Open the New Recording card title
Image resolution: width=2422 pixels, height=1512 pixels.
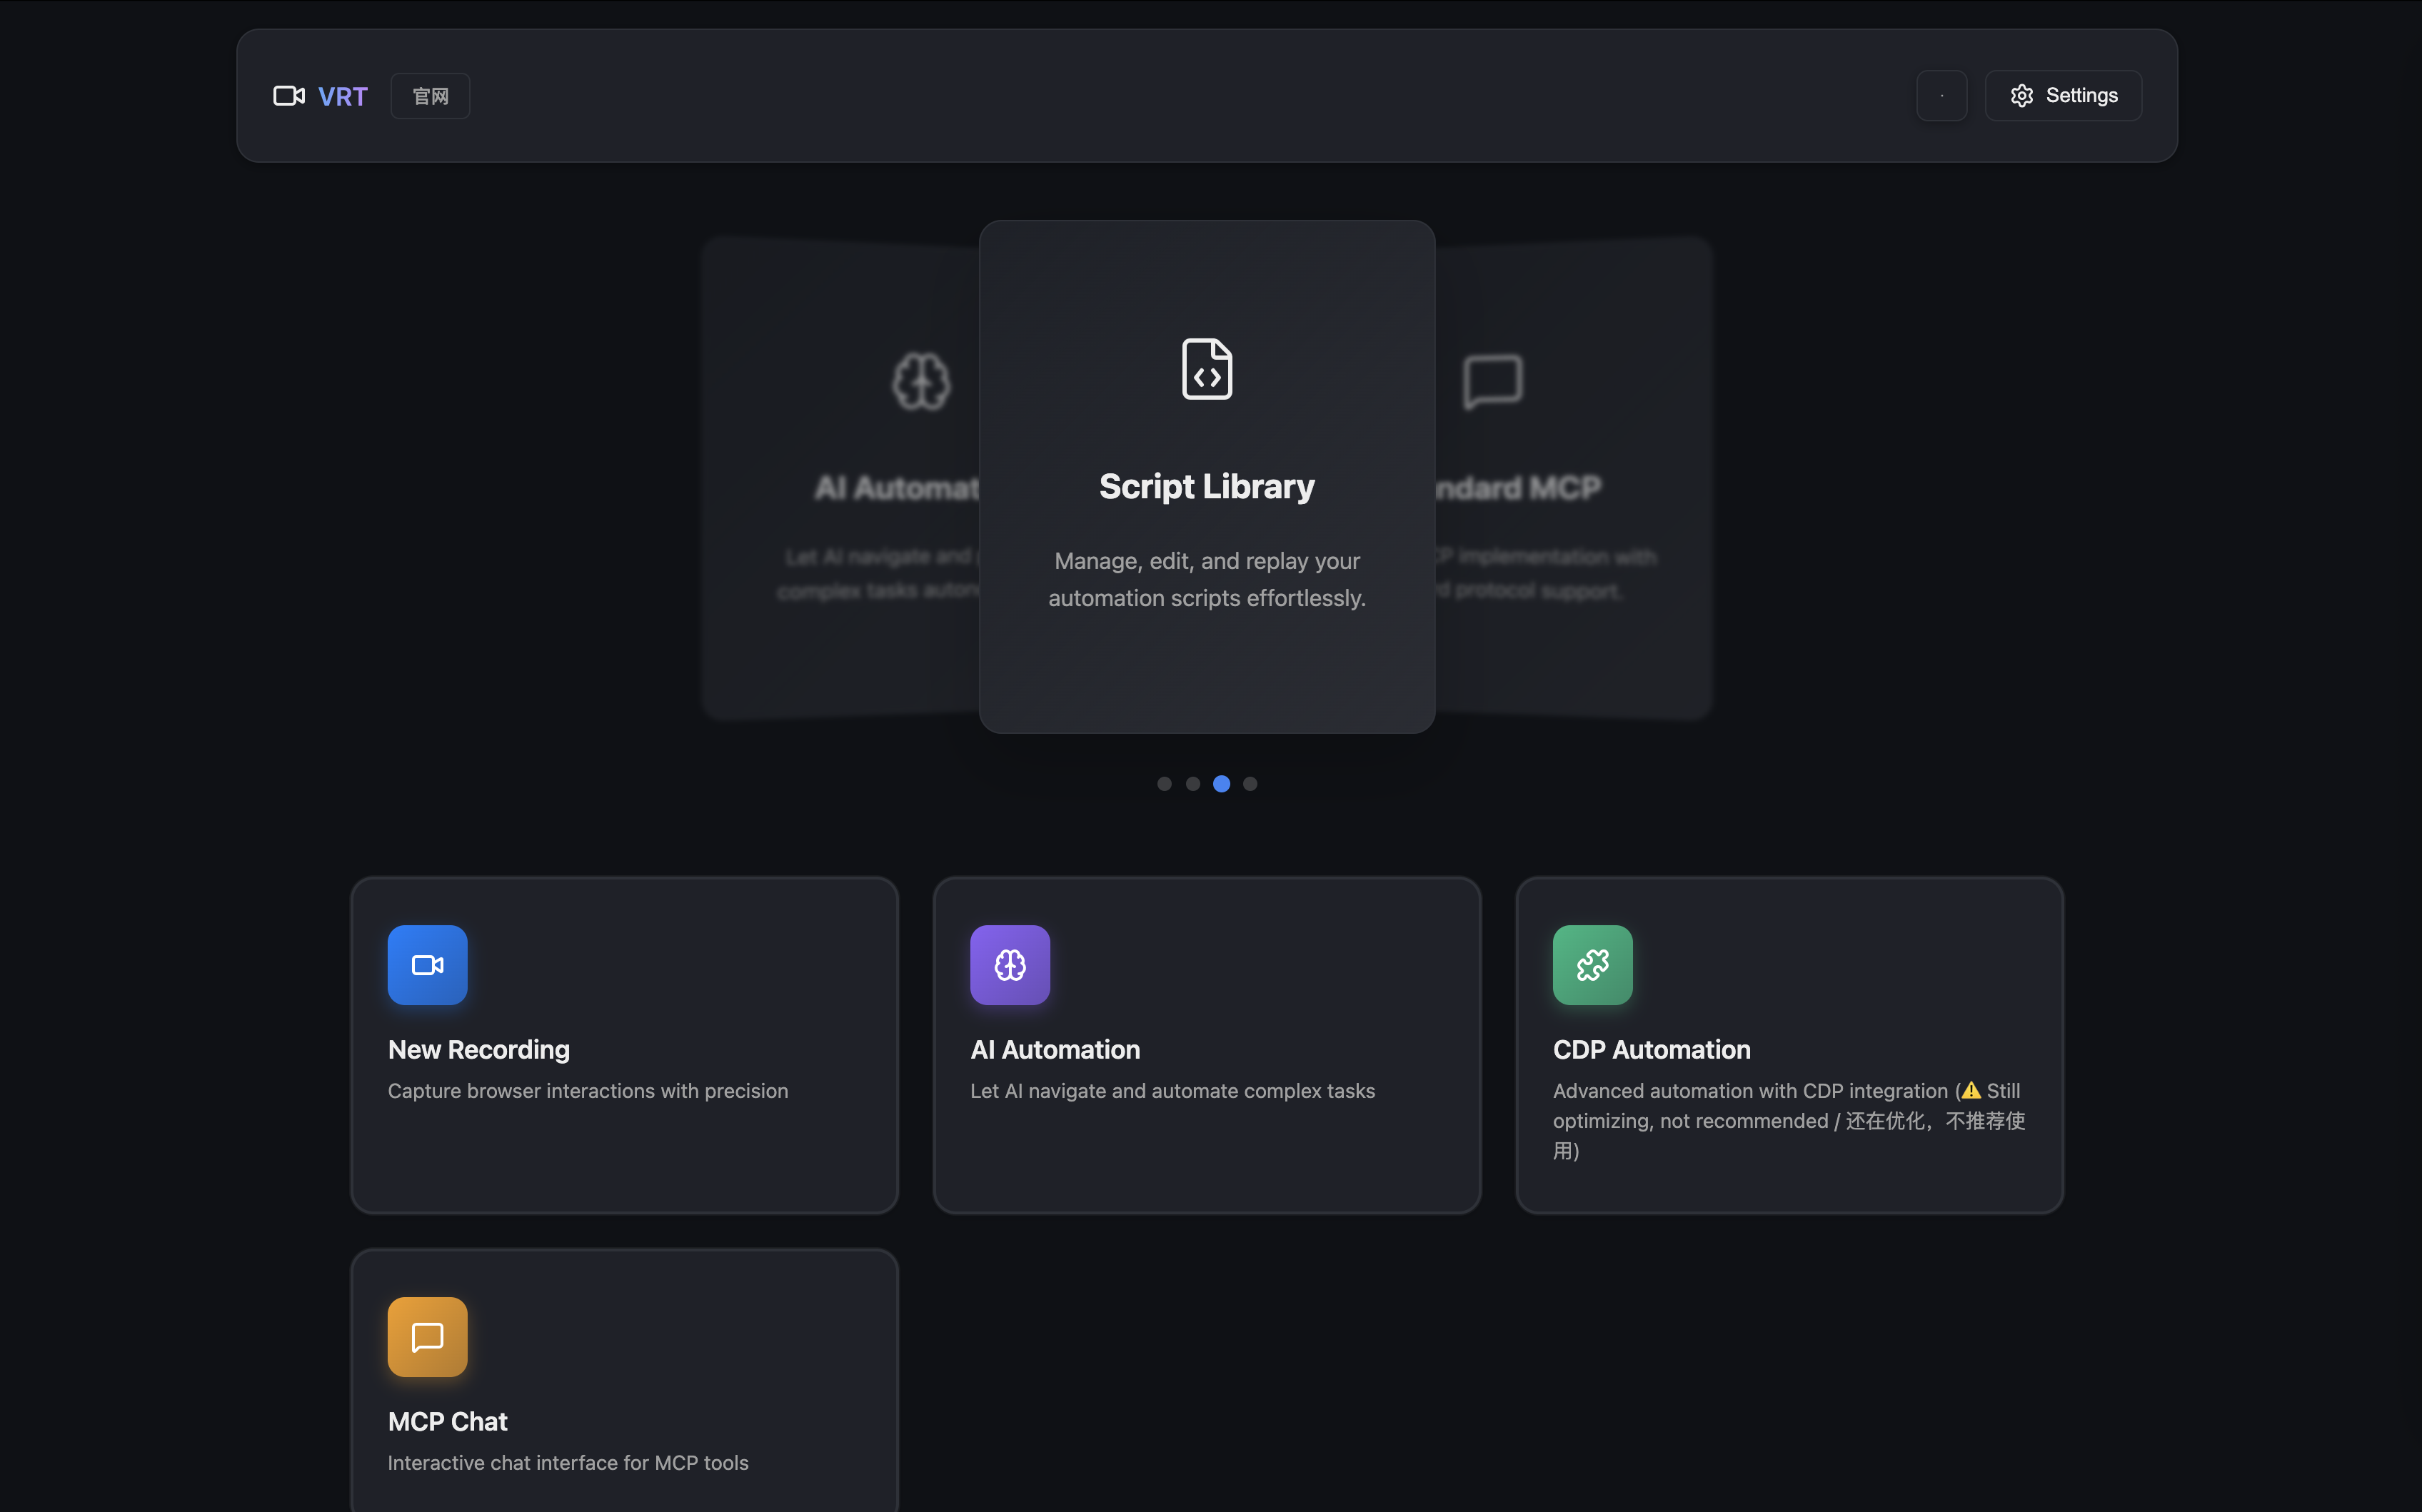coord(478,1049)
